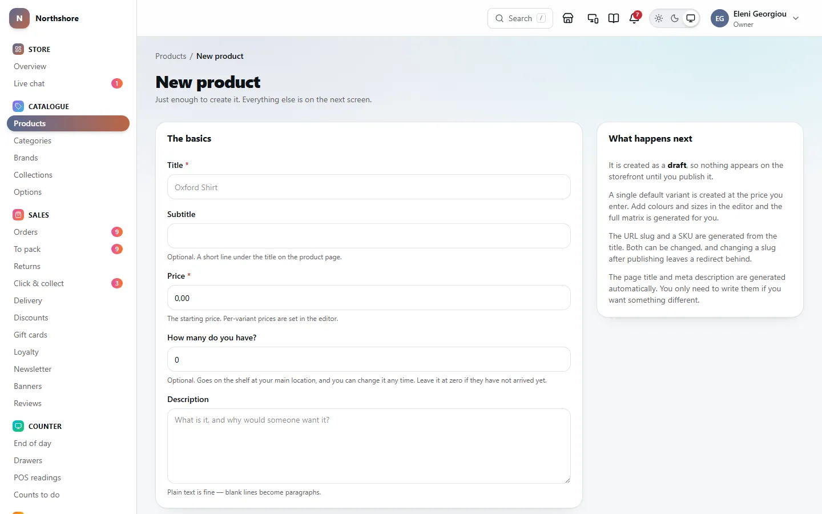
Task: Open Collections in the sidebar
Action: [x=68, y=175]
